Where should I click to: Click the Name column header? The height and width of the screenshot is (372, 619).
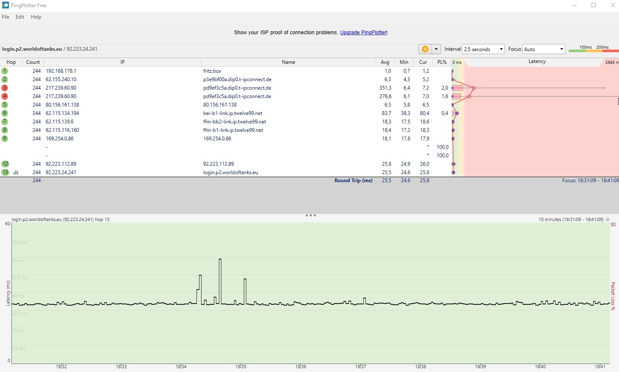click(289, 62)
